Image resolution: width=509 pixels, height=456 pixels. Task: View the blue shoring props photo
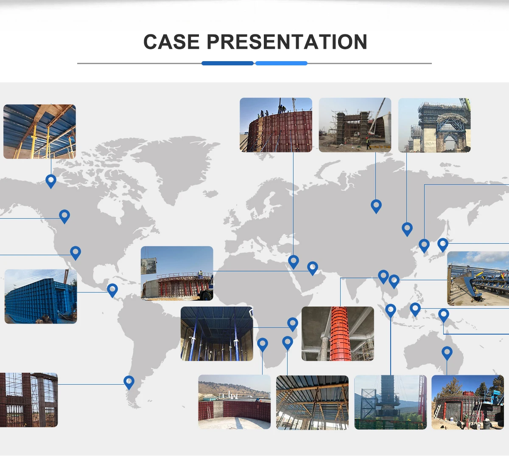pos(217,334)
